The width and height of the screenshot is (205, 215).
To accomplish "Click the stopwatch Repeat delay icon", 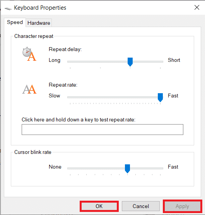I will point(29,54).
